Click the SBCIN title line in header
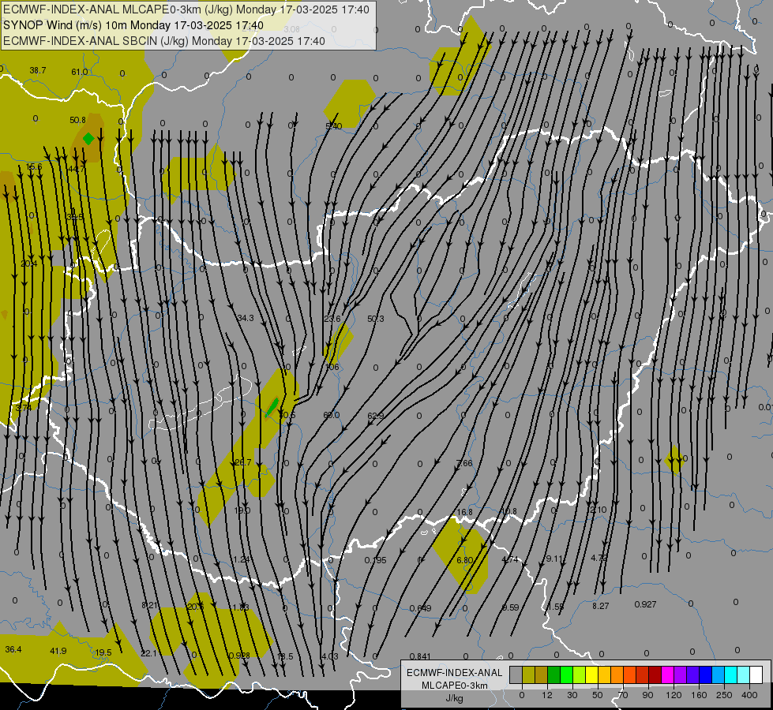The image size is (773, 710). point(164,41)
